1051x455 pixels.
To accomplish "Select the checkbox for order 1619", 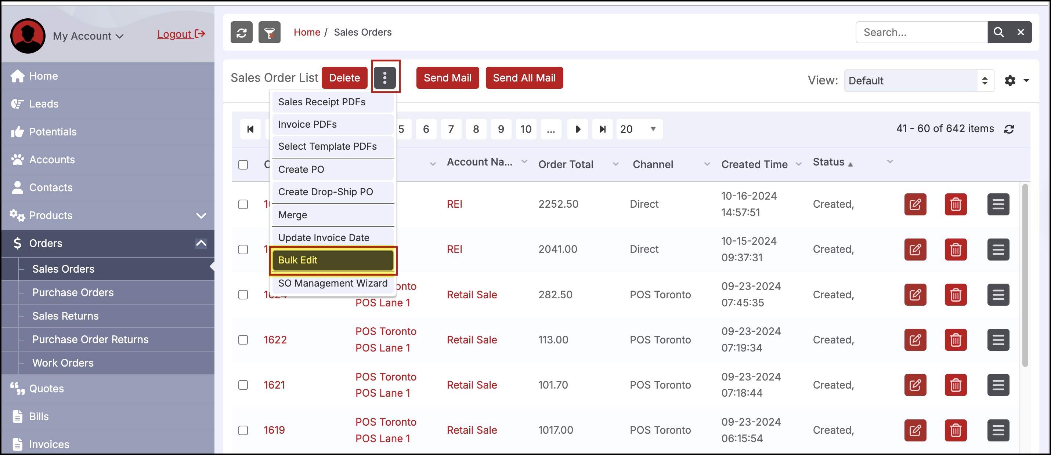I will (243, 430).
